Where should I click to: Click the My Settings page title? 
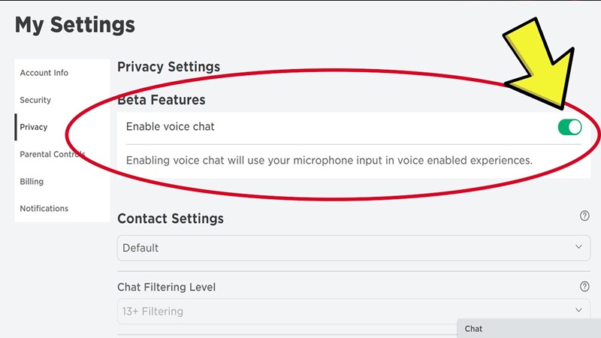pyautogui.click(x=74, y=25)
